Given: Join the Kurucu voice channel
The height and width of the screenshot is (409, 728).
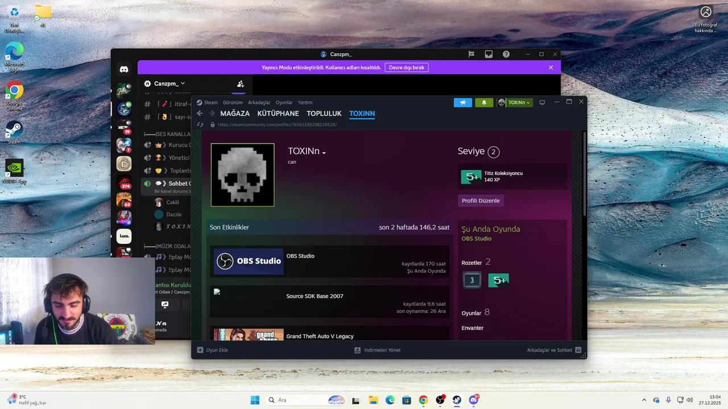Looking at the screenshot, I should click(167, 145).
